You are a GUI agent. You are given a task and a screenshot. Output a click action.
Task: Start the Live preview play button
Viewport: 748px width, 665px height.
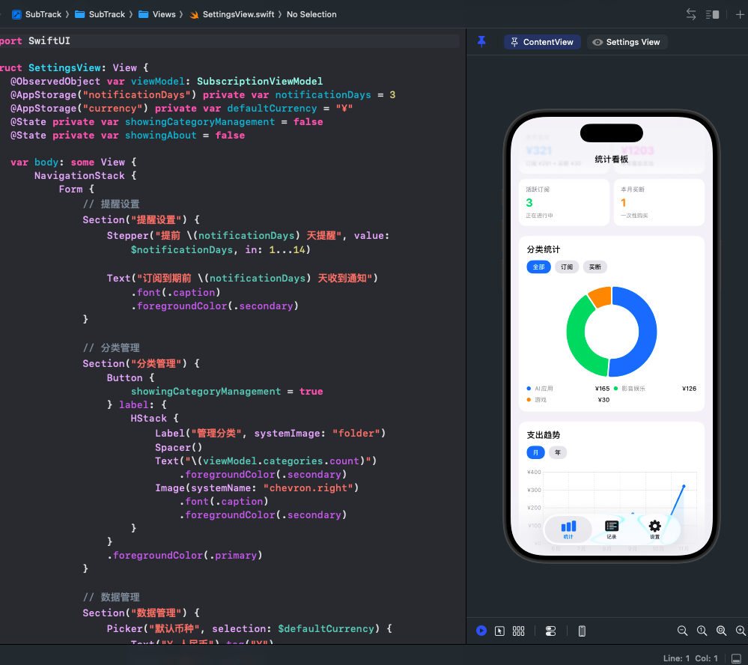[x=481, y=631]
